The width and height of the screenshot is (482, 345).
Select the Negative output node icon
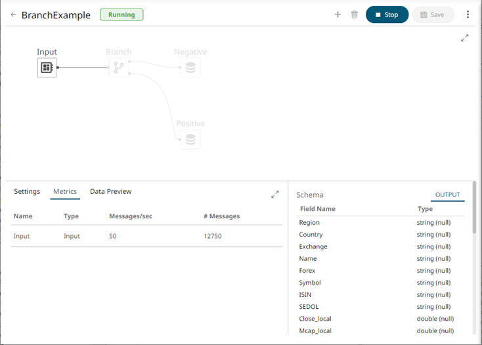point(190,67)
